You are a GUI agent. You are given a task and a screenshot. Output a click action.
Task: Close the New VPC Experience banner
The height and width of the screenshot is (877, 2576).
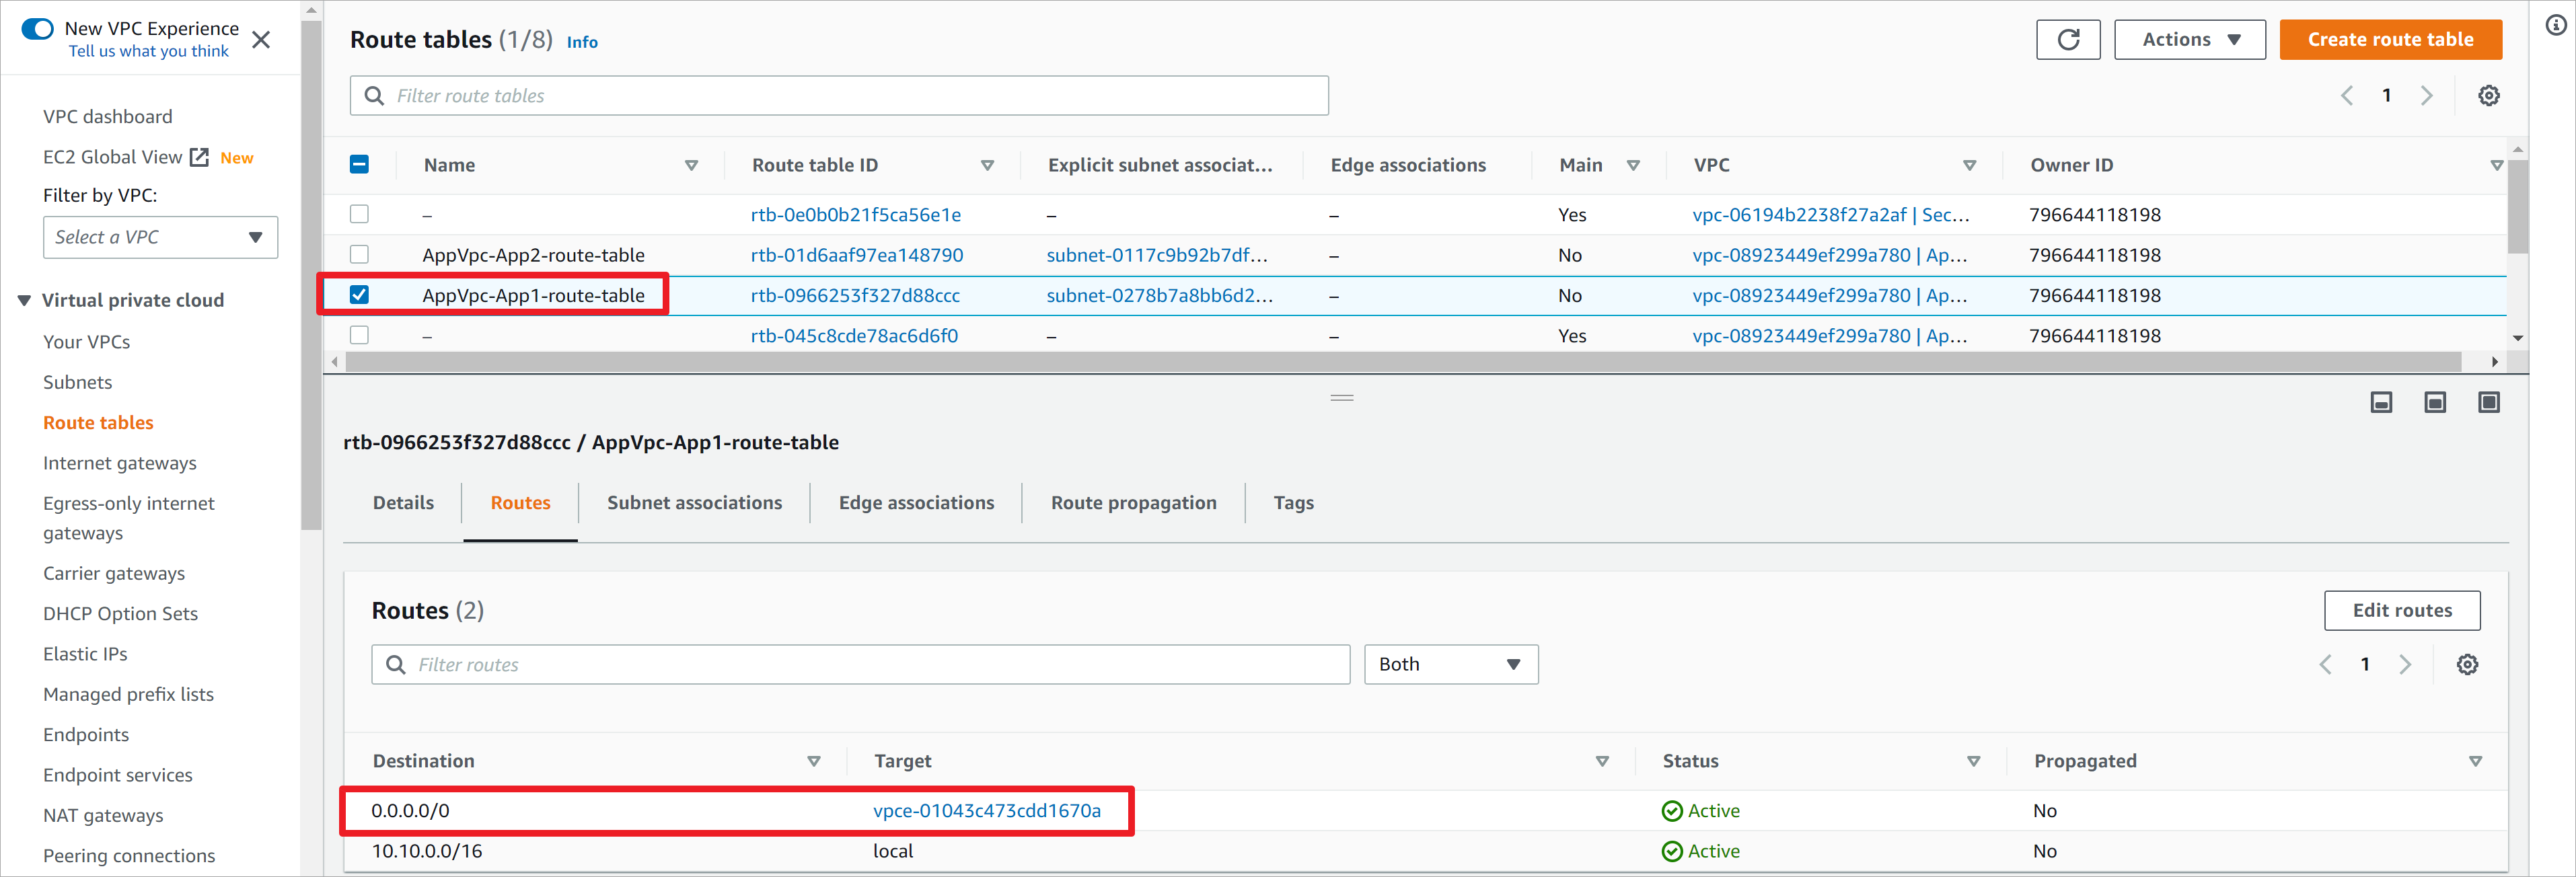[261, 40]
